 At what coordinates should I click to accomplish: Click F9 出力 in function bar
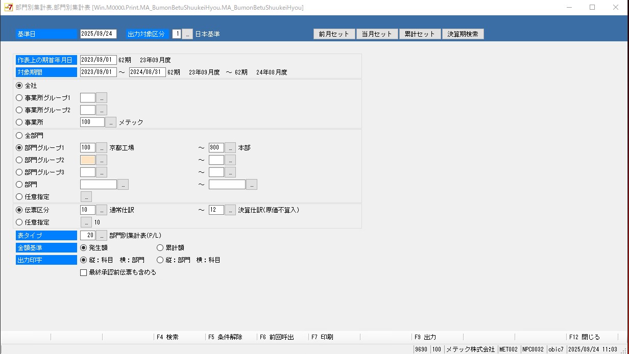(x=425, y=337)
